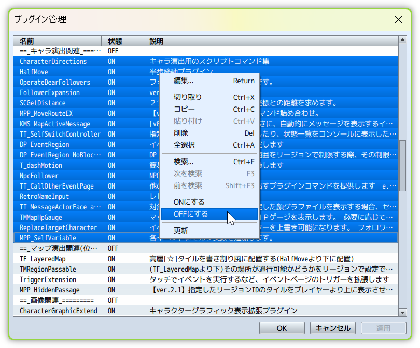Click the キャンセル button

click(x=333, y=328)
